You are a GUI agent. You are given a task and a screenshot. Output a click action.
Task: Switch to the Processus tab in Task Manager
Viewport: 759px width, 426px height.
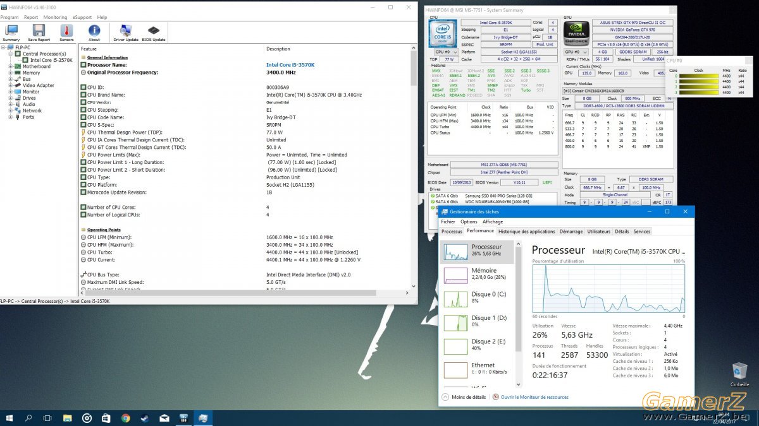pyautogui.click(x=452, y=232)
